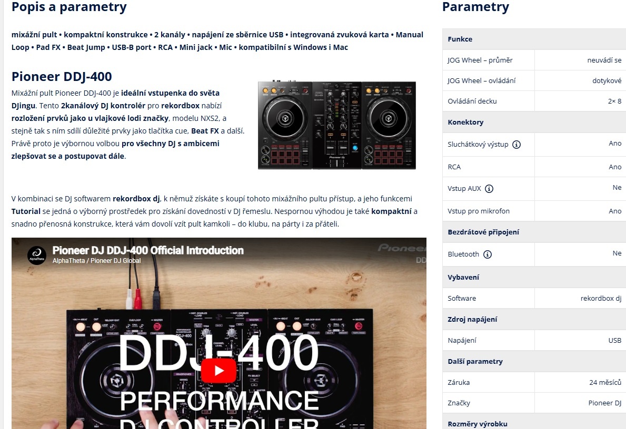
Task: Click the Ovládání decku row label
Action: pos(472,101)
